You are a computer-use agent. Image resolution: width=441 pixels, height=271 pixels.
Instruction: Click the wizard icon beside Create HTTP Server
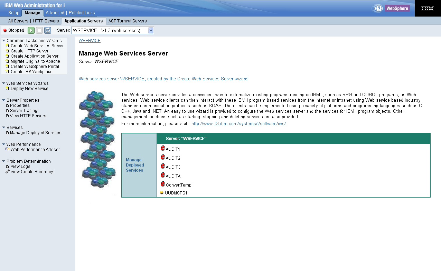pyautogui.click(x=8, y=51)
